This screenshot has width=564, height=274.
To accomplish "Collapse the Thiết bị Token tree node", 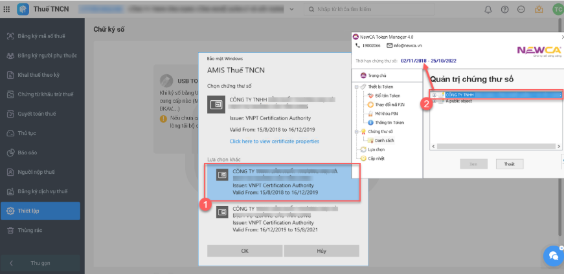I will click(x=356, y=87).
